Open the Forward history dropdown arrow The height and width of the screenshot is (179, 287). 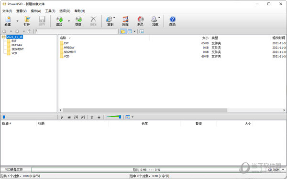(x=23, y=31)
